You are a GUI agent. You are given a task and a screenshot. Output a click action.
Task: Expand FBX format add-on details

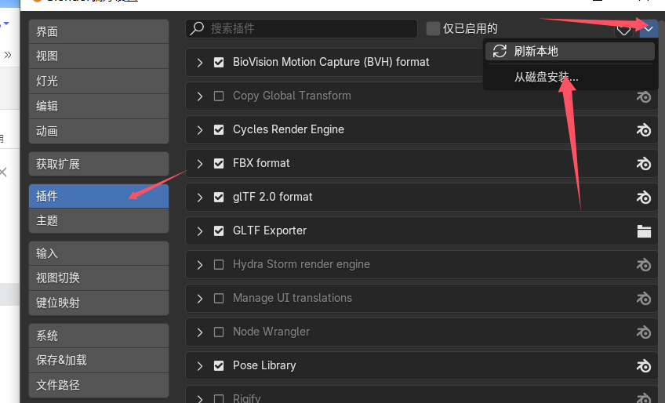click(x=200, y=164)
